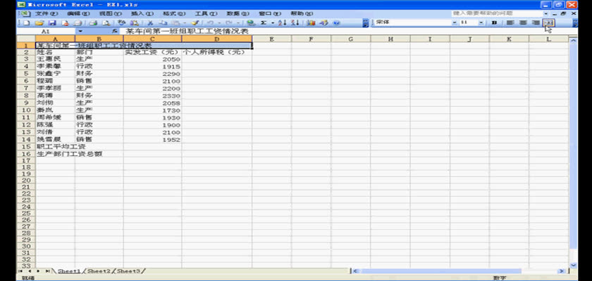Open the Undo history dropdown arrow

click(x=220, y=23)
